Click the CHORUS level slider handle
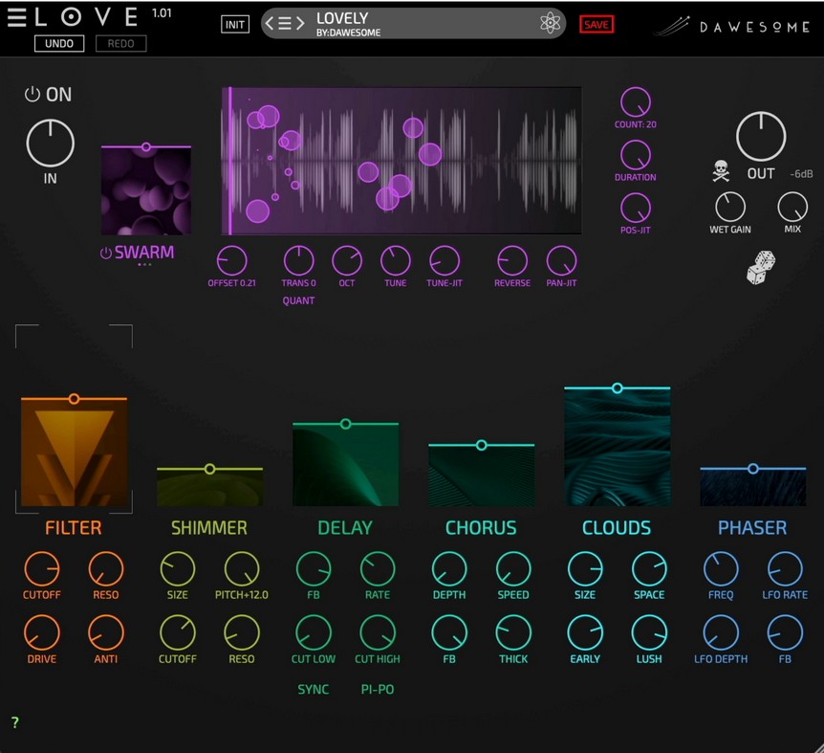The image size is (824, 753). 482,445
